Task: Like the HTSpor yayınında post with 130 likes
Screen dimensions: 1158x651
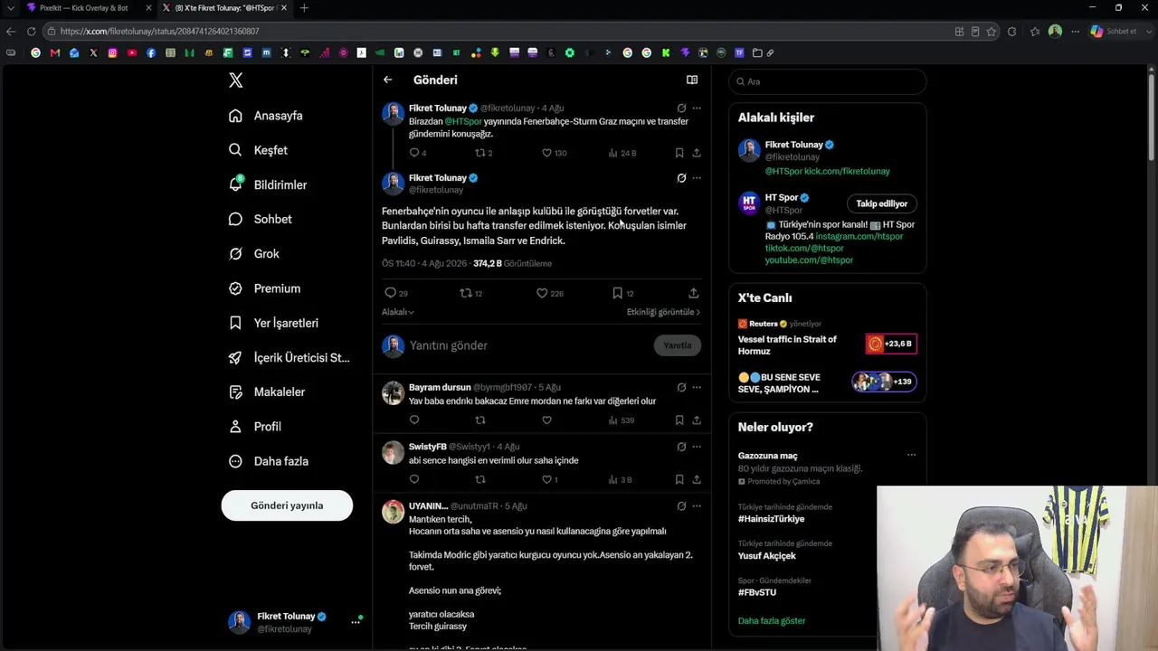Action: pos(546,153)
